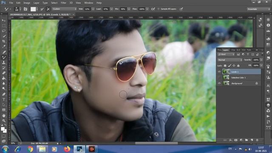The width and height of the screenshot is (272, 153).
Task: Select the Selective Color 1 layer
Action: click(239, 77)
